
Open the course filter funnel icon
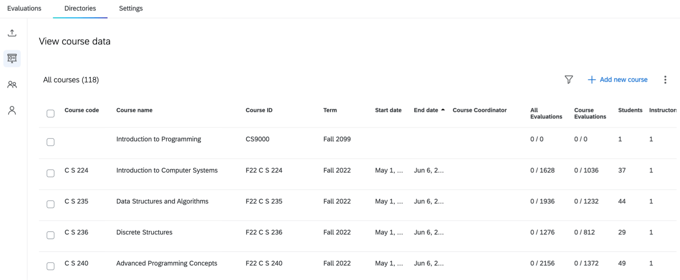(x=568, y=80)
